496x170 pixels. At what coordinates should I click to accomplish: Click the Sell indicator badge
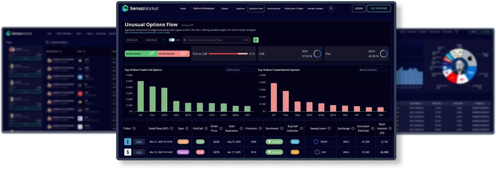point(295,152)
